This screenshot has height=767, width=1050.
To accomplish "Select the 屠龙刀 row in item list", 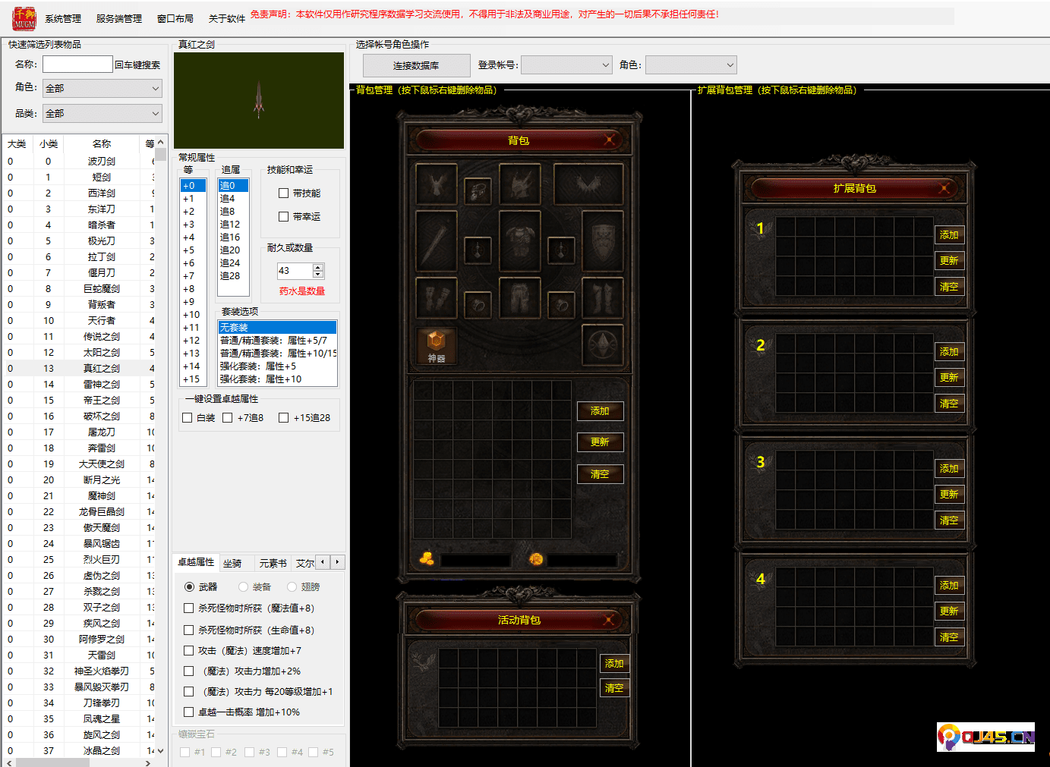I will tap(80, 432).
